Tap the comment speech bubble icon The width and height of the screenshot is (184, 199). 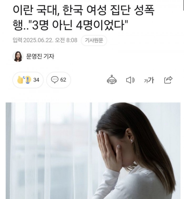point(55,80)
